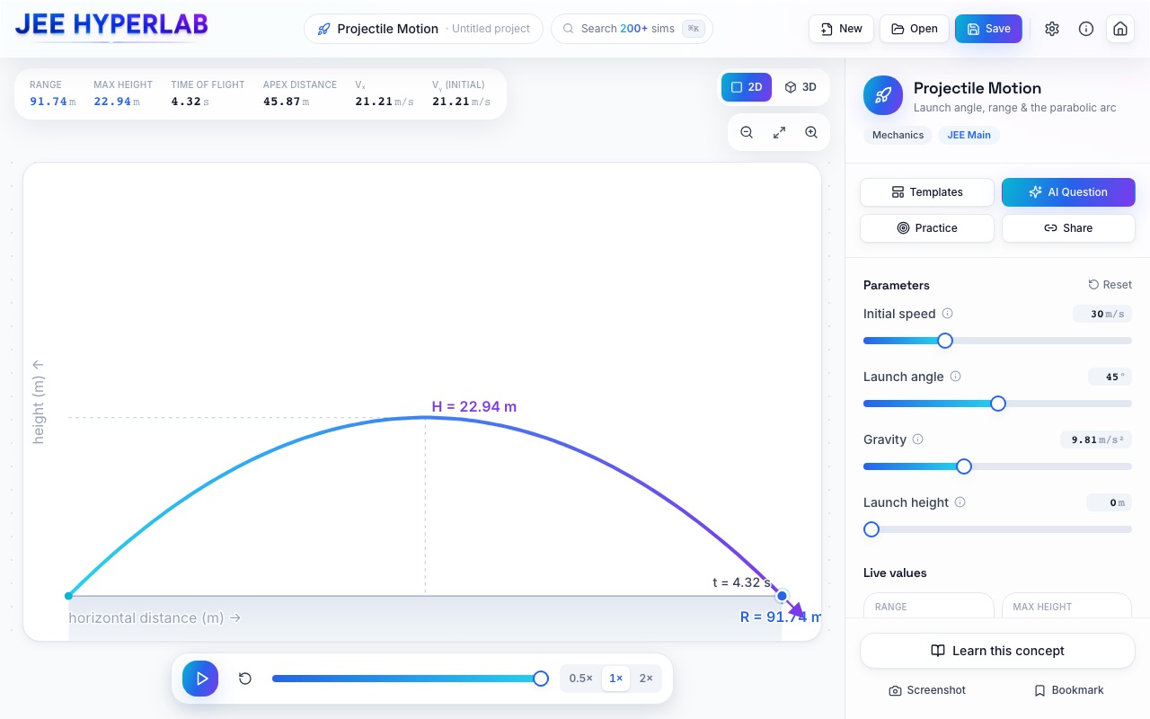Click the Initial speed value 30 m/s
The width and height of the screenshot is (1150, 719).
(1102, 314)
